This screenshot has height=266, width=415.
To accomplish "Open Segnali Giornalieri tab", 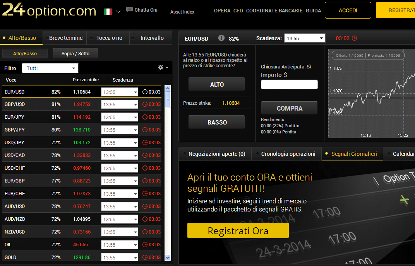I will [352, 154].
